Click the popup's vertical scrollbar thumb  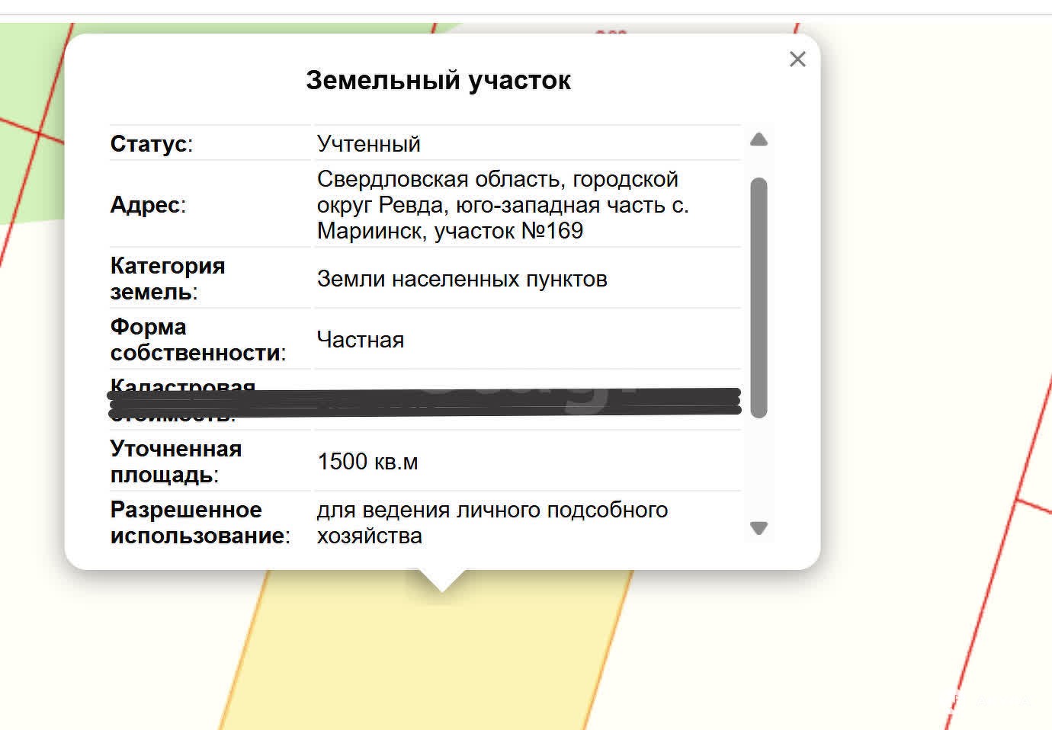[759, 297]
